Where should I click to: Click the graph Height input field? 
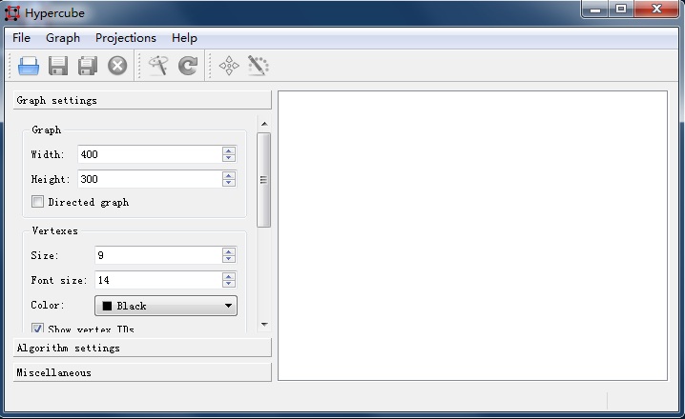tap(150, 179)
